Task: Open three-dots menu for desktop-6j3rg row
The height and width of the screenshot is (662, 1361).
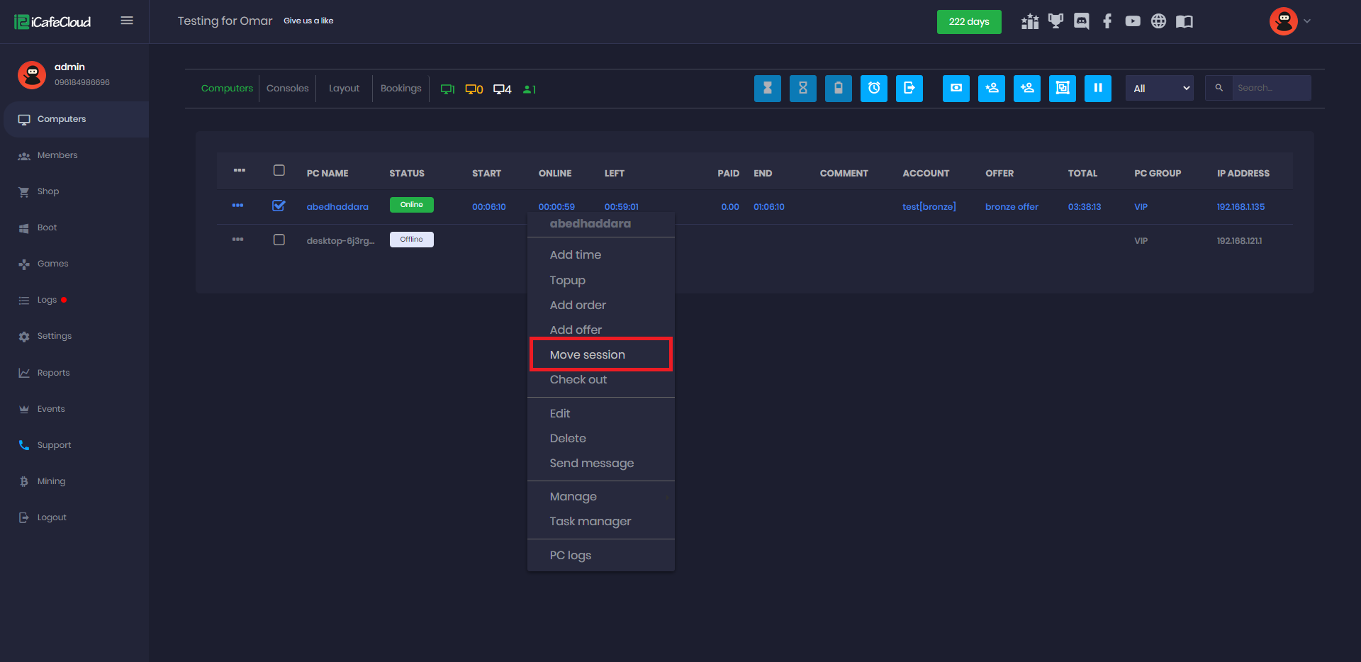Action: (237, 240)
